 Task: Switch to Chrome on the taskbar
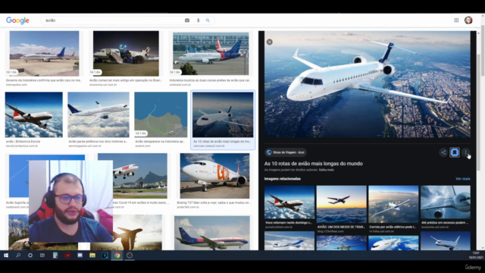[x=117, y=256]
